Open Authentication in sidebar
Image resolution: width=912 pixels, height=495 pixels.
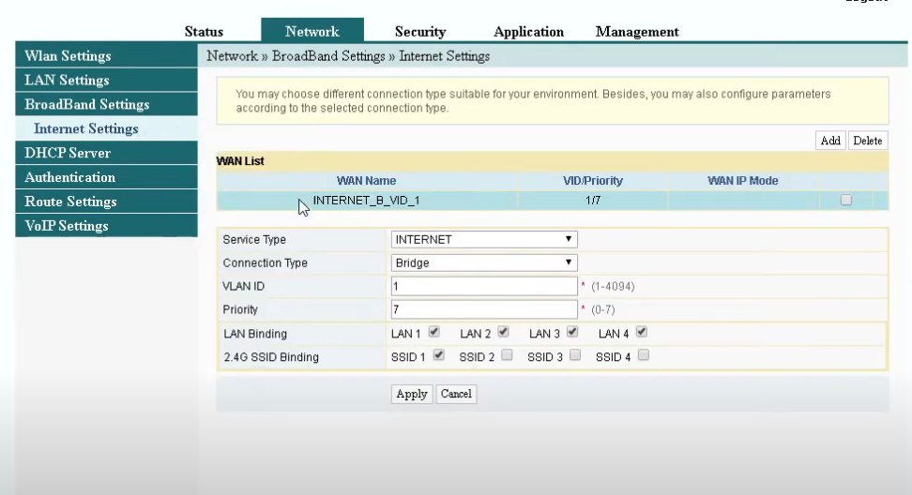click(x=106, y=177)
